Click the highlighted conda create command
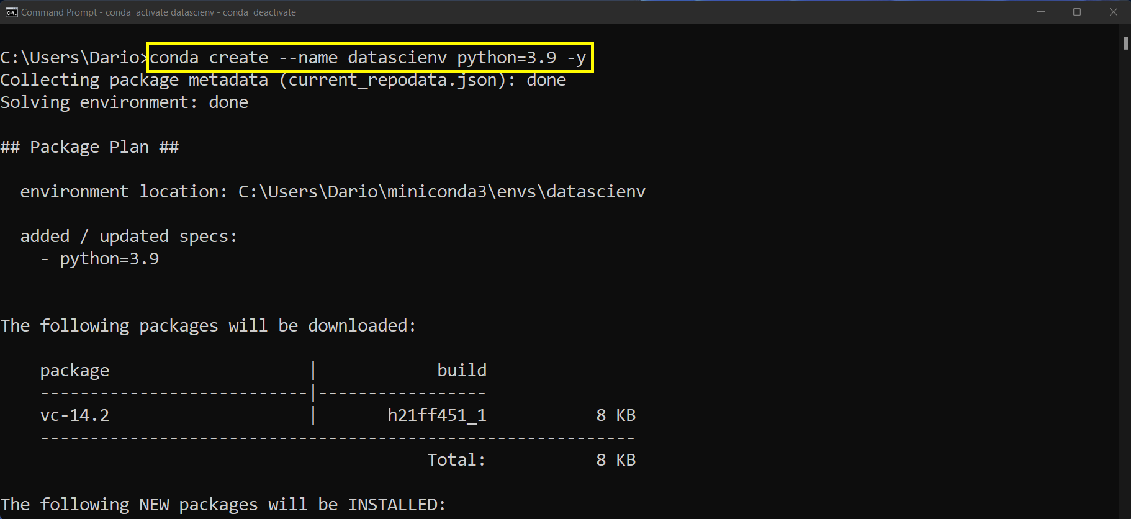 point(369,58)
